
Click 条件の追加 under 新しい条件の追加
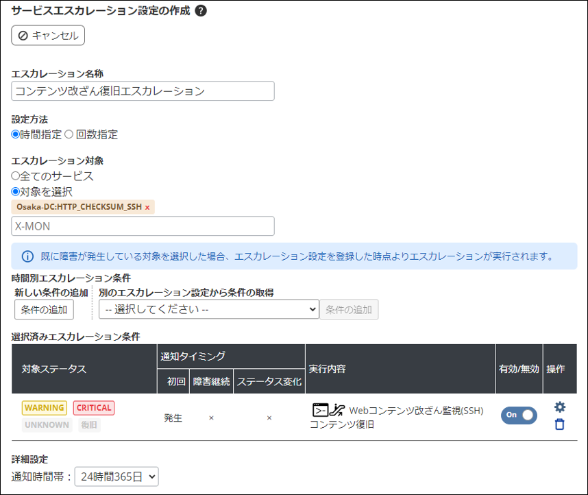(x=44, y=309)
